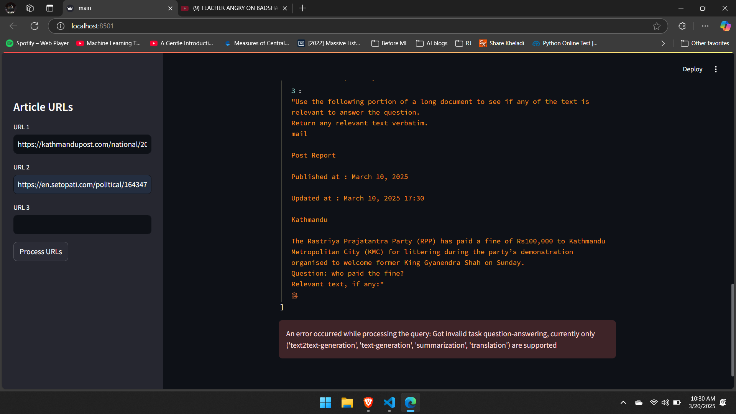
Task: Click the empty URL 3 input field
Action: pos(82,225)
